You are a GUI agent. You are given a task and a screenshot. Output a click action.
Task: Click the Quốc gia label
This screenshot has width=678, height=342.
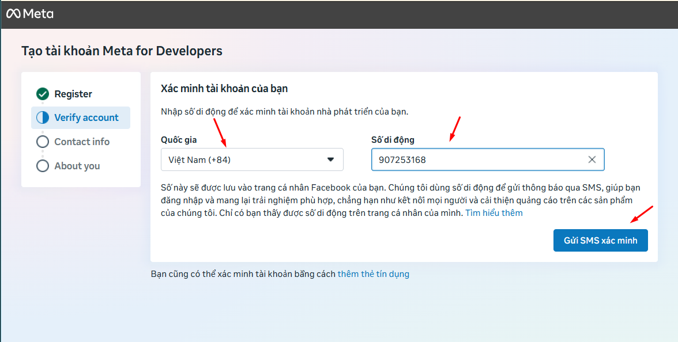point(179,140)
